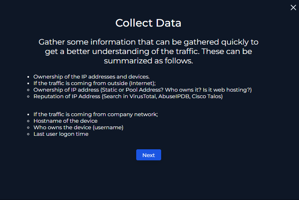Click hollow bullet beside 'Reputation of IP Address'

tap(28, 97)
